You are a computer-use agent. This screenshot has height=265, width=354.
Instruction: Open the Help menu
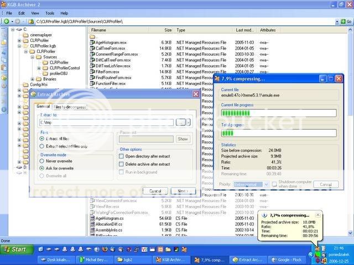tap(64, 13)
